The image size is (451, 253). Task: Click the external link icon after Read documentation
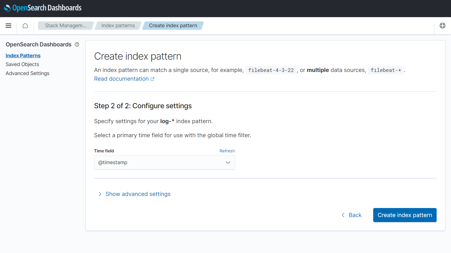pyautogui.click(x=152, y=79)
